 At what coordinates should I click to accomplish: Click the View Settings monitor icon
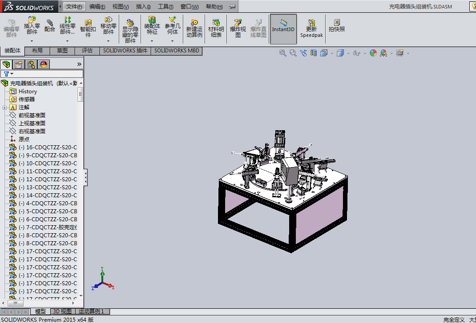point(400,53)
